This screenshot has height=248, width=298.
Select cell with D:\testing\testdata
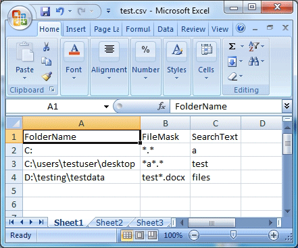click(82, 177)
